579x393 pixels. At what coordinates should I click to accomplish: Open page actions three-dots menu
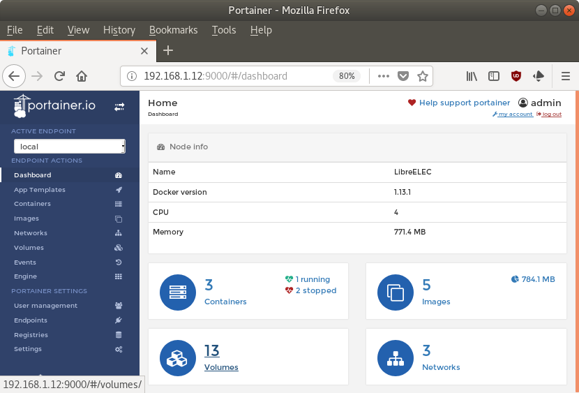click(x=383, y=76)
